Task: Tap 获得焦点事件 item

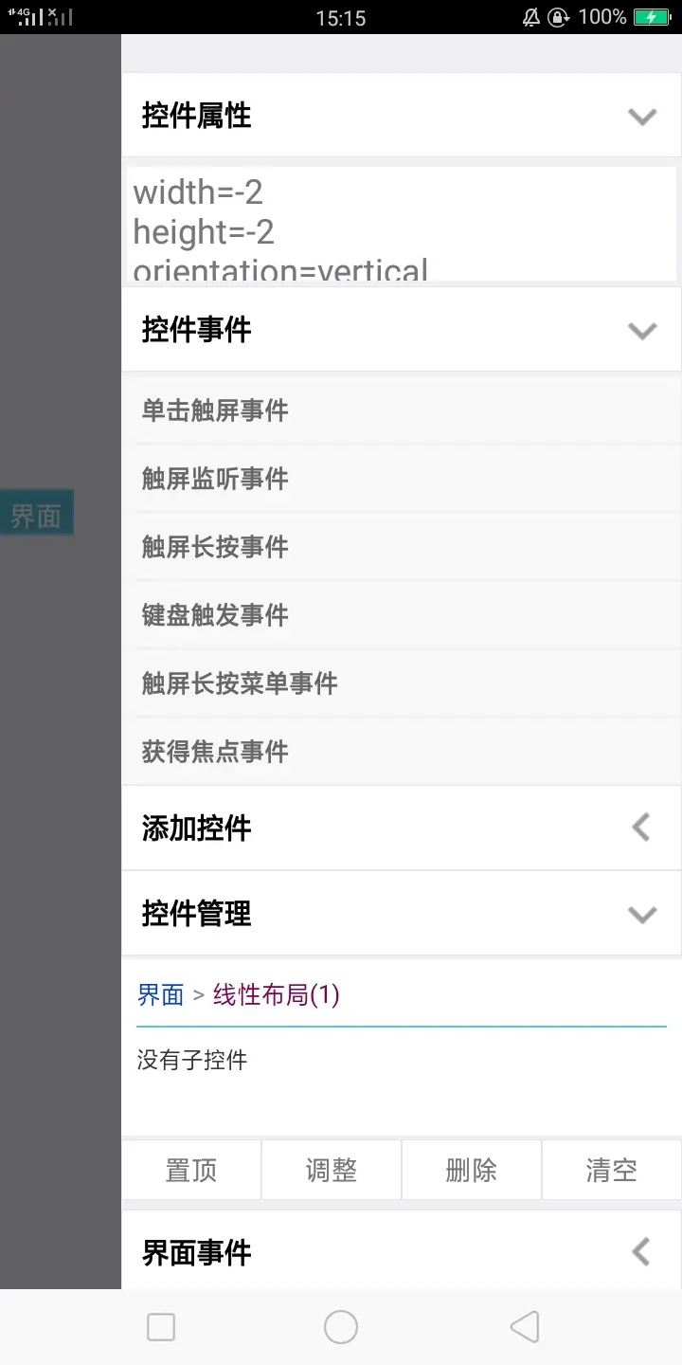Action: click(x=215, y=752)
